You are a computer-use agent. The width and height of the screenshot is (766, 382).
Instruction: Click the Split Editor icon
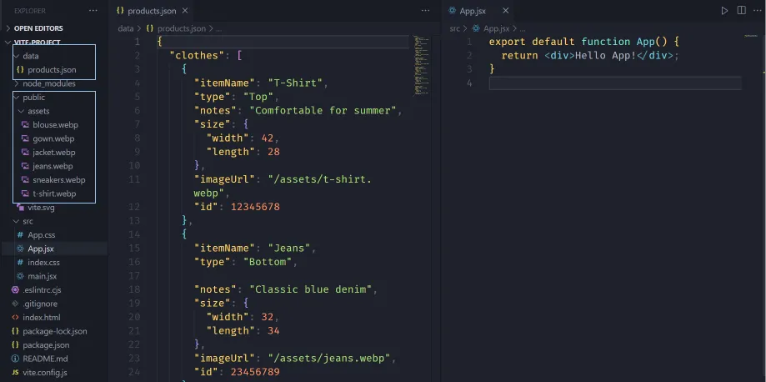coord(739,11)
